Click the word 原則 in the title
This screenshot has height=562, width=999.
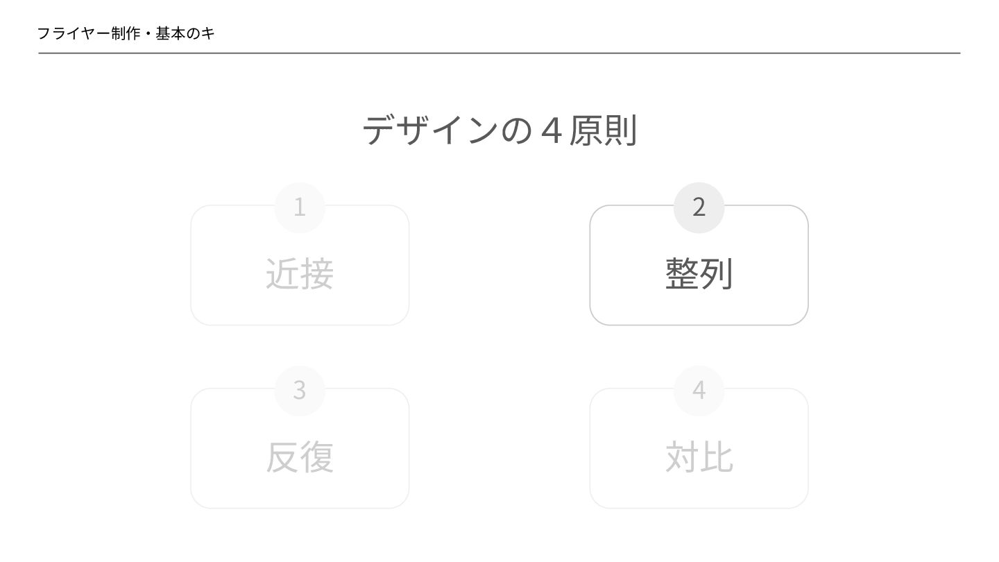603,130
